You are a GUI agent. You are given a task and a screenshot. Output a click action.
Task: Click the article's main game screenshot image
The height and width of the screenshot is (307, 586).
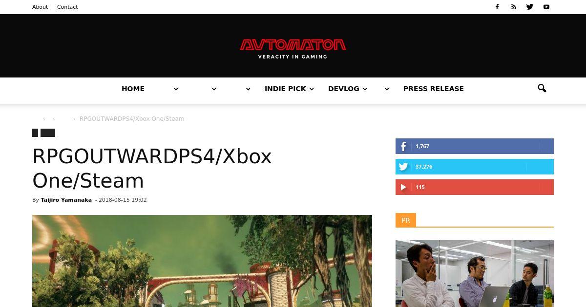202,261
